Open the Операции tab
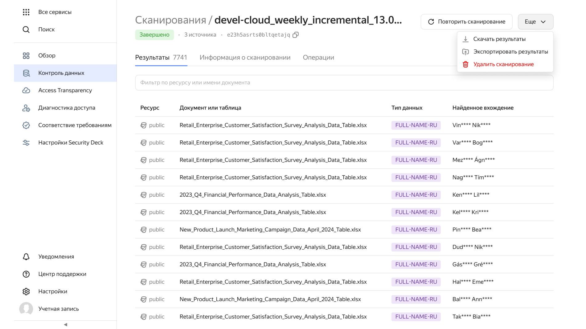 [318, 58]
